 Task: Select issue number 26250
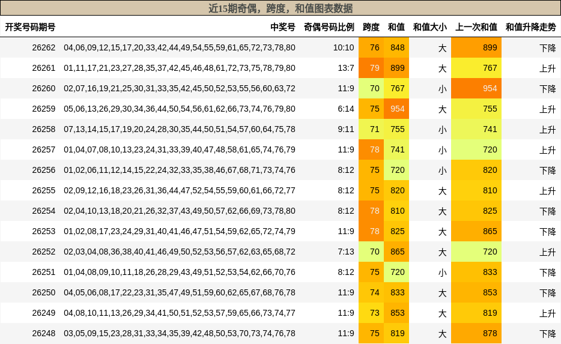(x=44, y=292)
